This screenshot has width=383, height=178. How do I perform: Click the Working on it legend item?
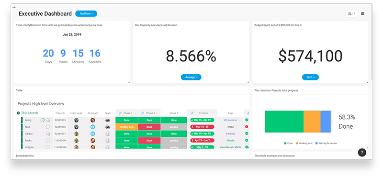(304, 144)
